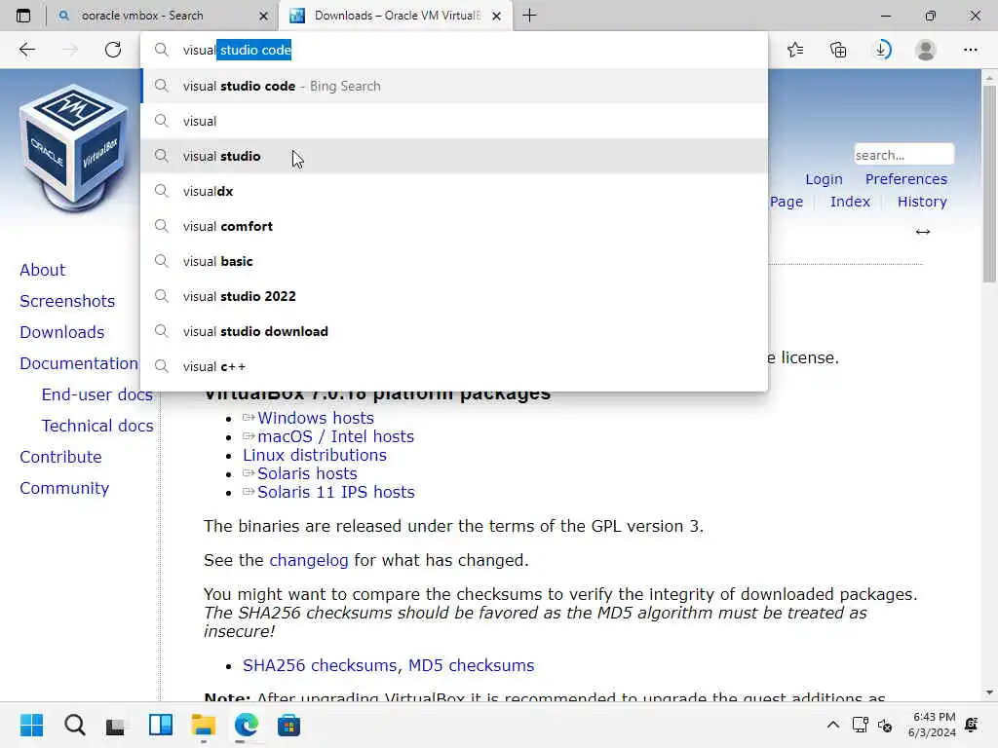
Task: Open the Solaris hosts link
Action: pyautogui.click(x=307, y=473)
